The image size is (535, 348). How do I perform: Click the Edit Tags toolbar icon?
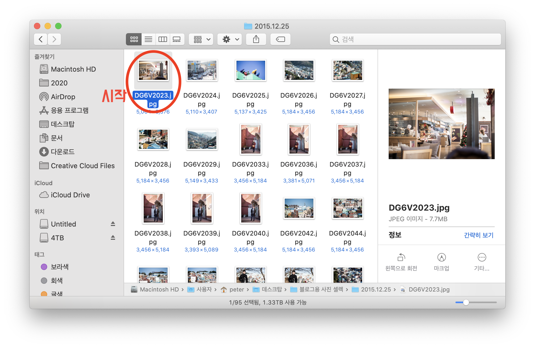pyautogui.click(x=280, y=39)
